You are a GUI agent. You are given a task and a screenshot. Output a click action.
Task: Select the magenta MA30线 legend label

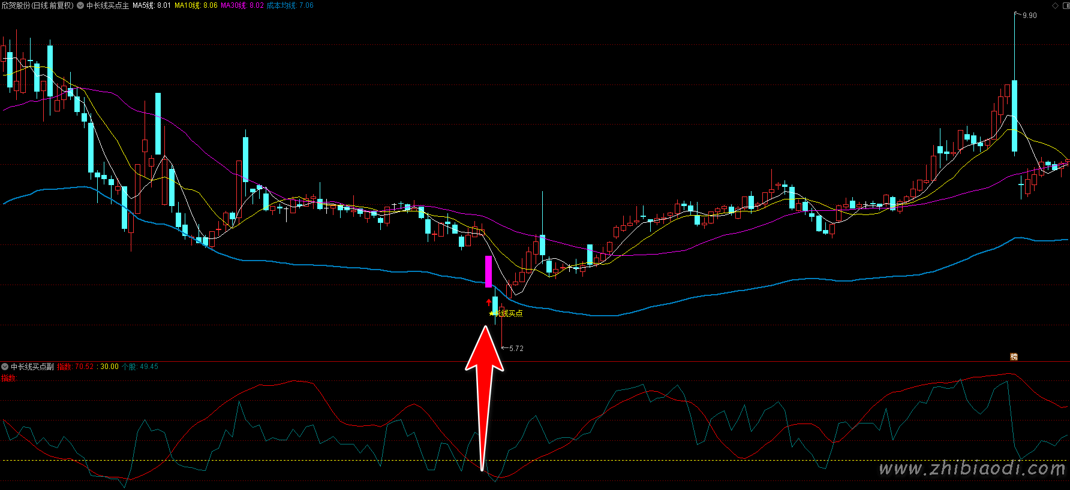[x=242, y=5]
